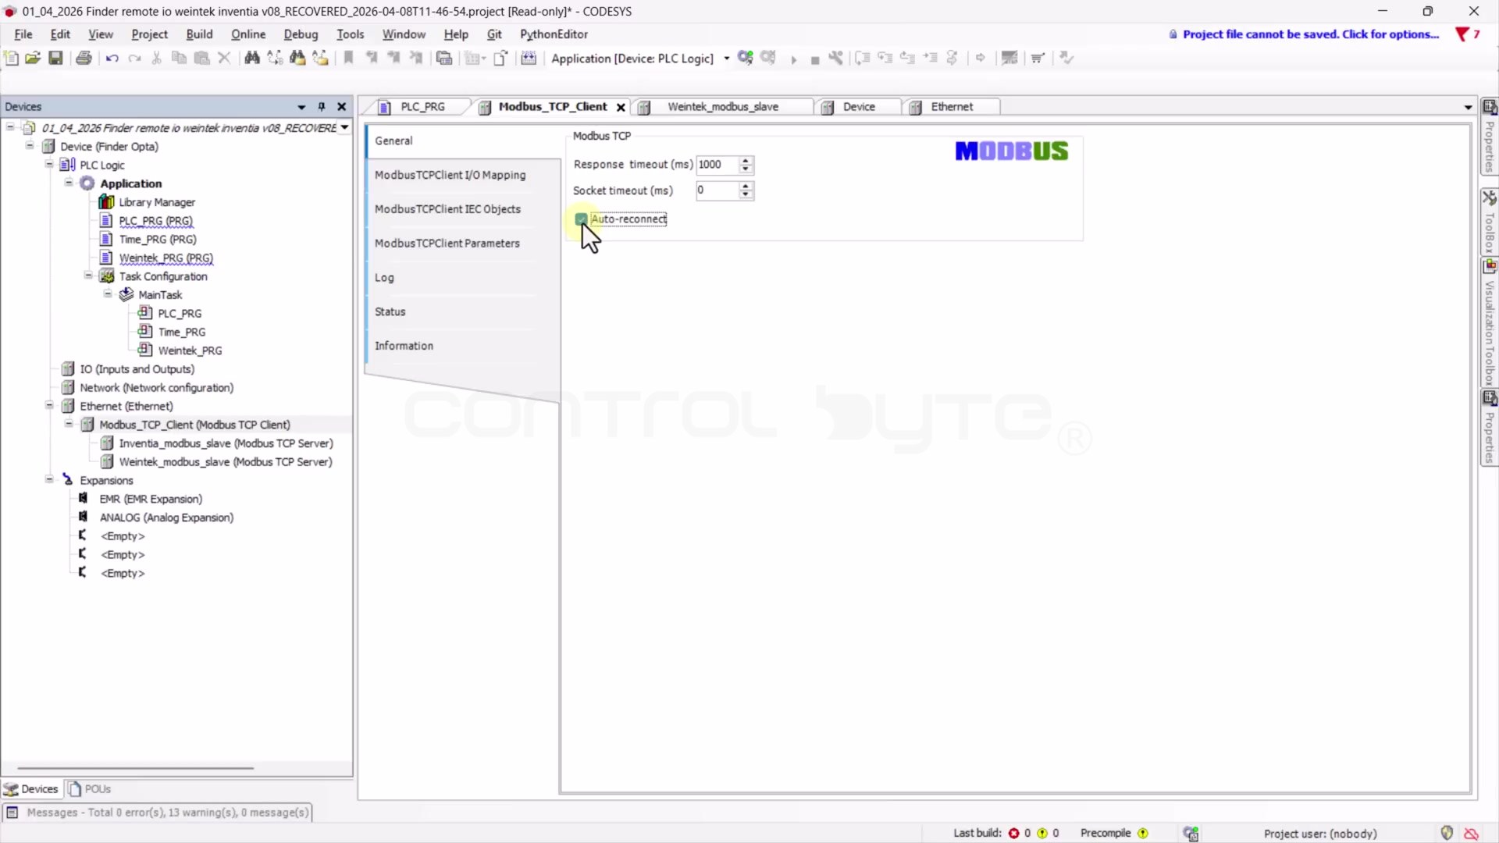Open the Online menu
This screenshot has height=843, width=1499.
pyautogui.click(x=248, y=34)
